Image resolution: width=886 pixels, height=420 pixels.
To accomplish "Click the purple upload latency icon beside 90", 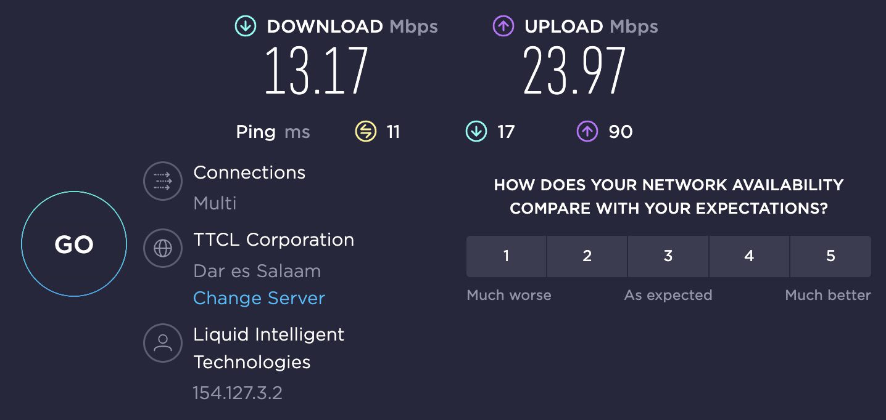I will tap(587, 131).
